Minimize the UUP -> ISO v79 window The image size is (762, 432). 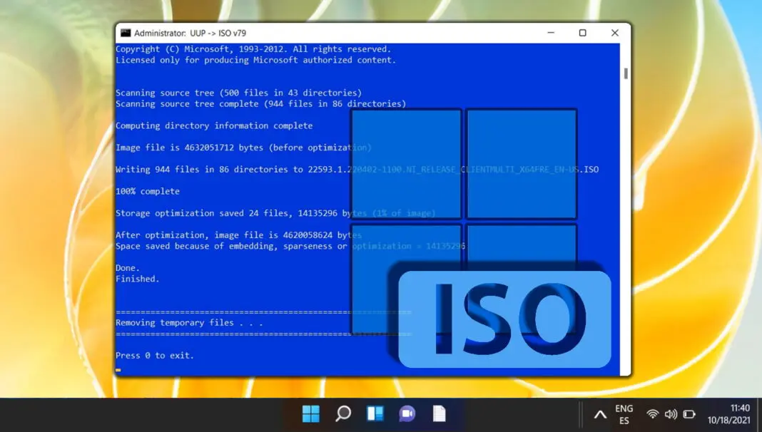(551, 33)
